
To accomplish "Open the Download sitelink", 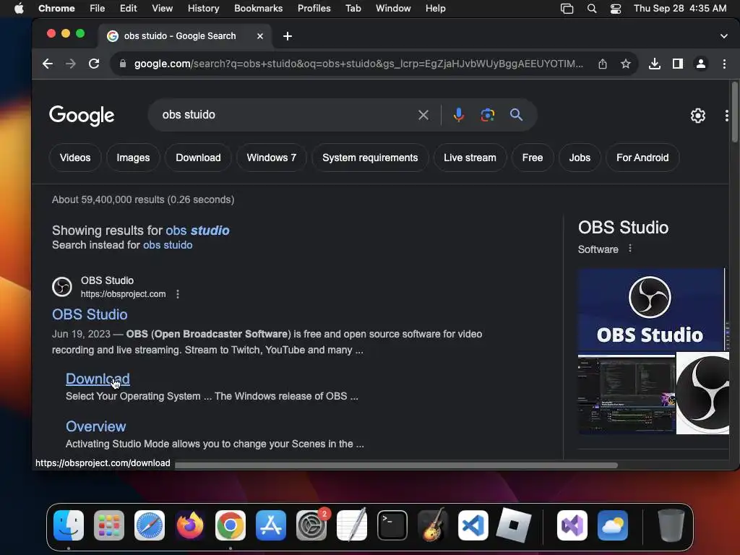I will pyautogui.click(x=98, y=379).
